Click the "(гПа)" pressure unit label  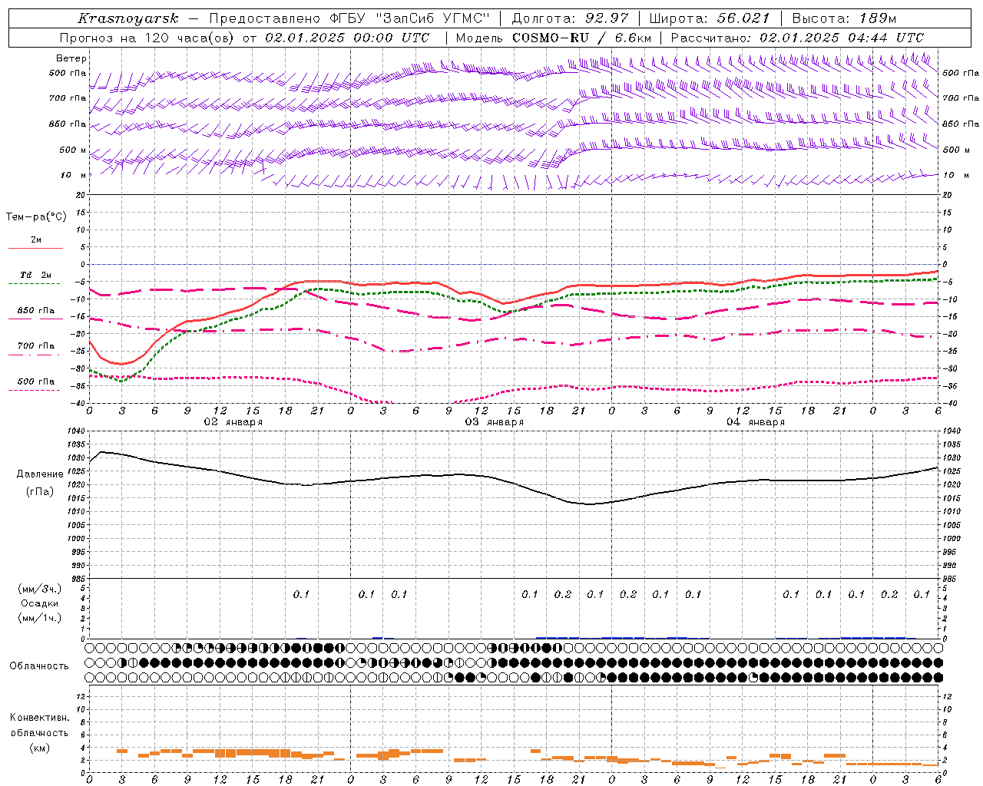(40, 492)
